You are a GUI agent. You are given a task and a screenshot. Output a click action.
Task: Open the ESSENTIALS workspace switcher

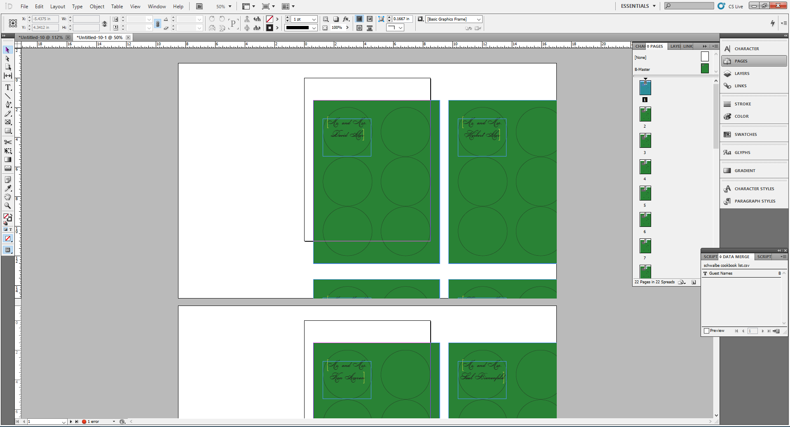tap(638, 6)
